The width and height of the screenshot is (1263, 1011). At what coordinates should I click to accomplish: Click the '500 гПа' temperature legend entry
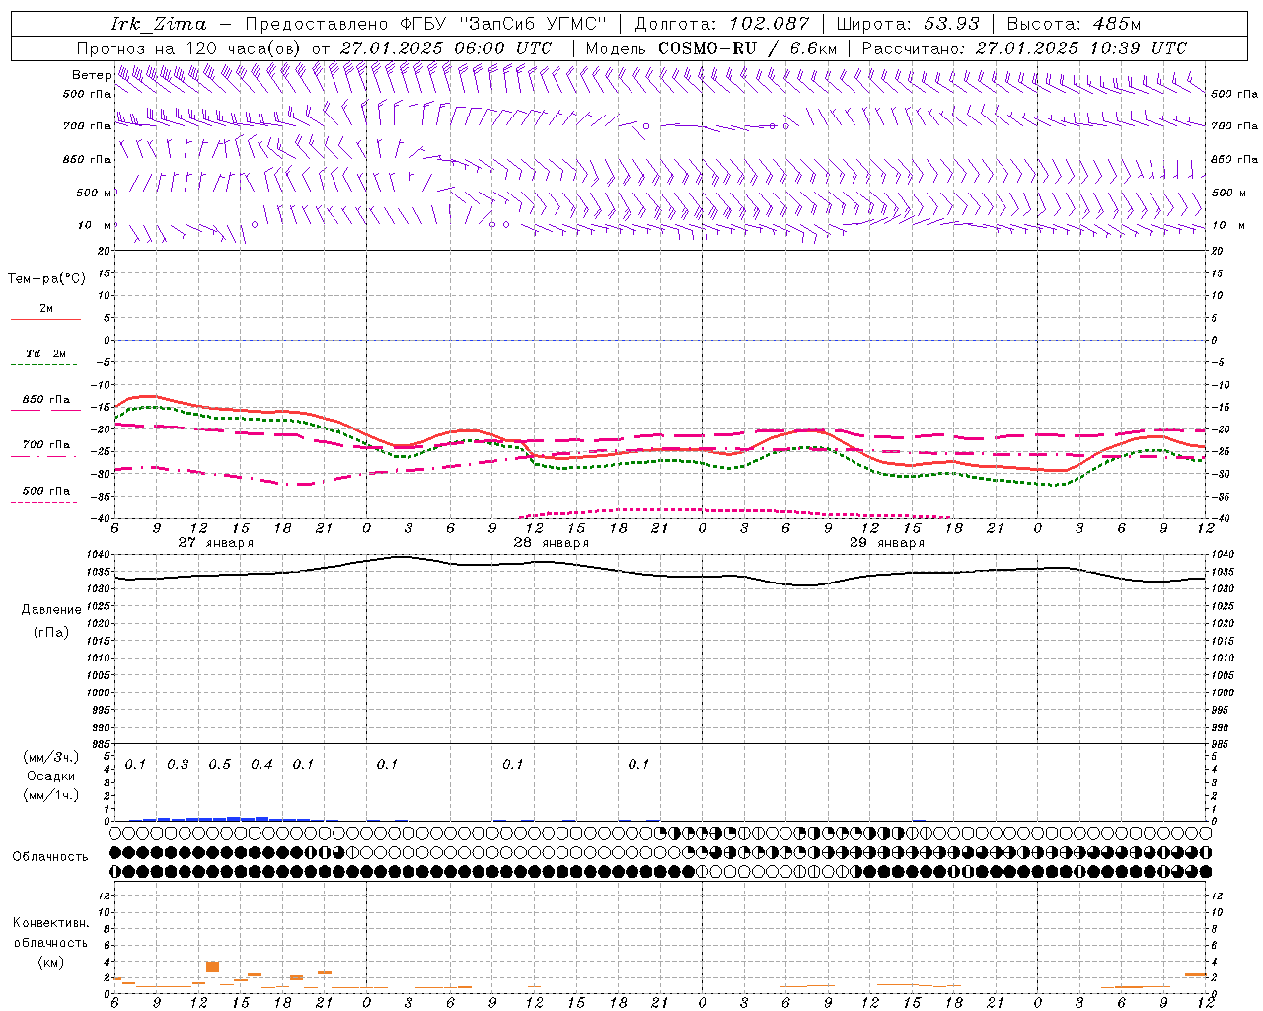click(46, 491)
